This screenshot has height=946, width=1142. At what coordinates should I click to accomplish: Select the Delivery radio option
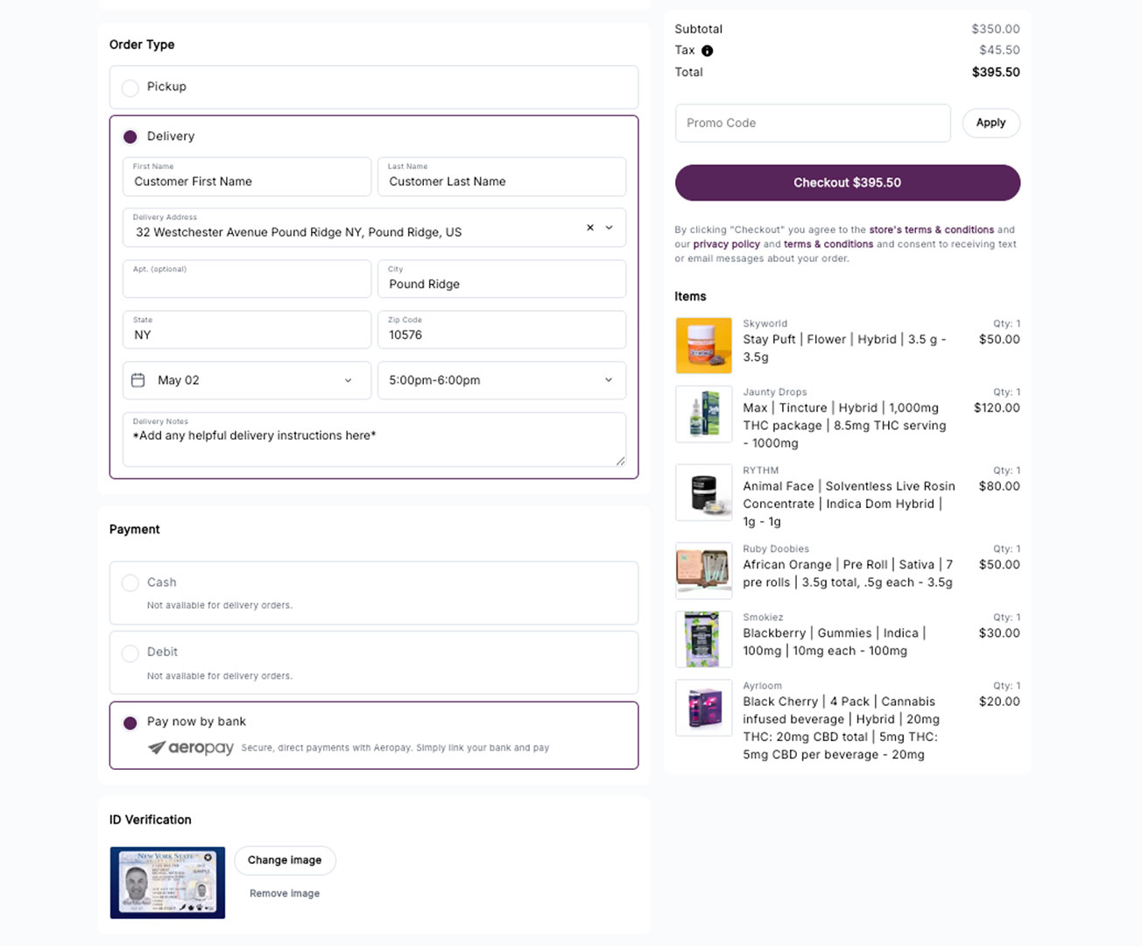coord(130,137)
